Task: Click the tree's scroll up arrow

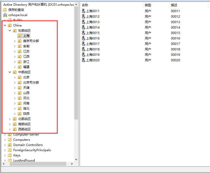Action: [76, 4]
